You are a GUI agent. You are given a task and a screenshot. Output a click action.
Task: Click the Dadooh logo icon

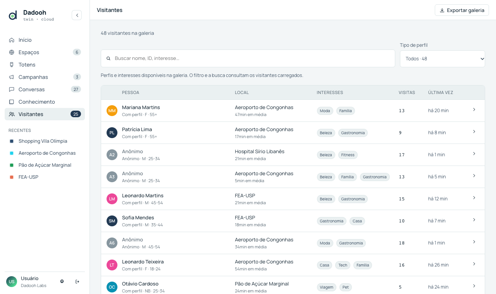pyautogui.click(x=13, y=15)
